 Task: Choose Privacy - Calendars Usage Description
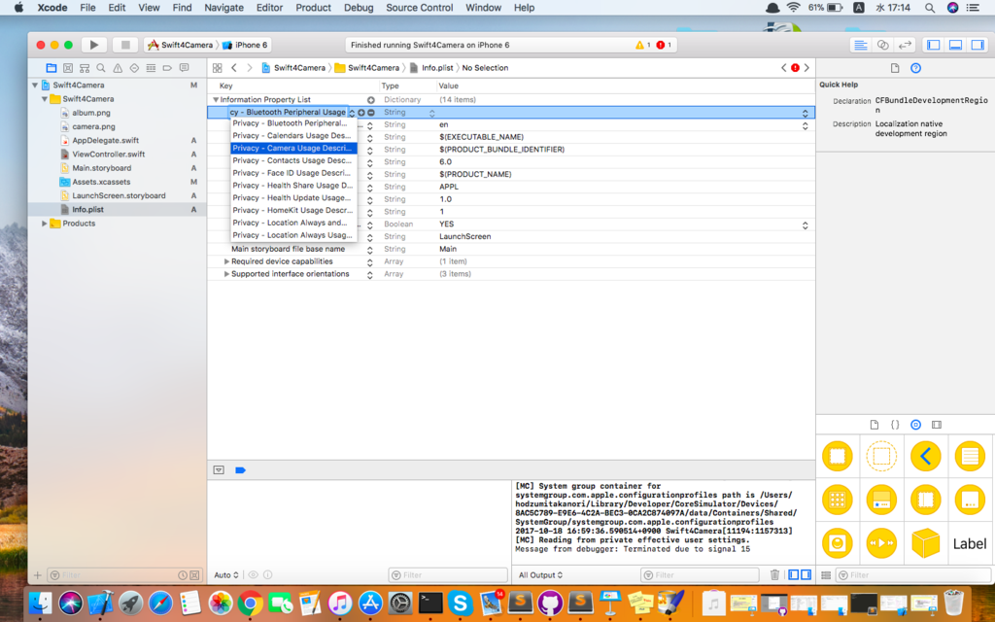pos(293,136)
